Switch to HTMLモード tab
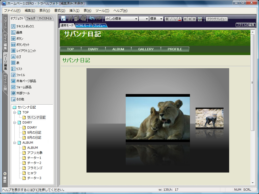 83,26
